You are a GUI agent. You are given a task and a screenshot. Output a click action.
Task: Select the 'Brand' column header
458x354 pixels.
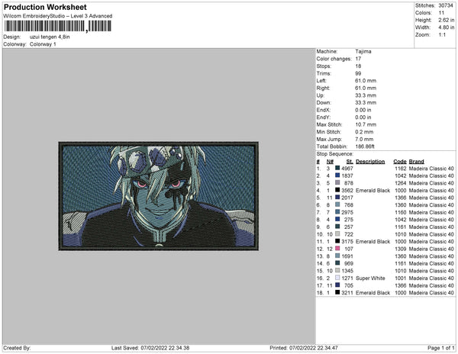click(x=416, y=162)
